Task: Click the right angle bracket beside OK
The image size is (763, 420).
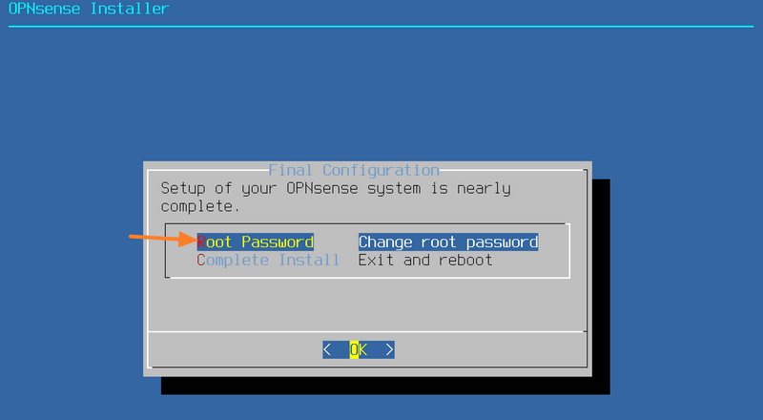Action: pyautogui.click(x=389, y=349)
